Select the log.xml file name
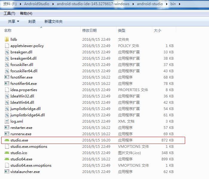Image resolution: width=209 pixels, height=179 pixels. tap(17, 121)
